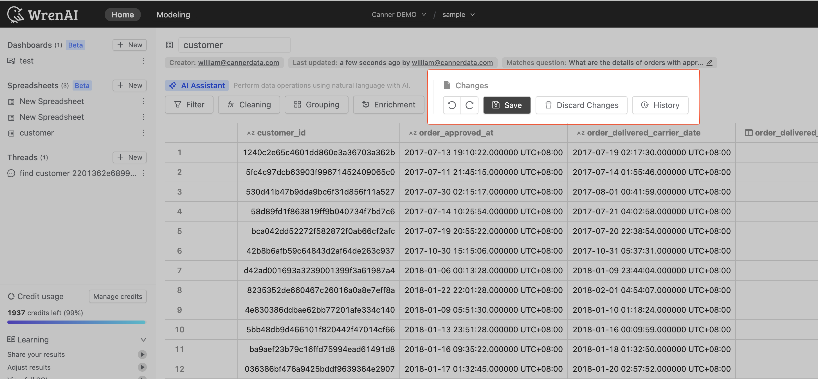The image size is (818, 379).
Task: Open more options for test dashboard
Action: click(143, 61)
